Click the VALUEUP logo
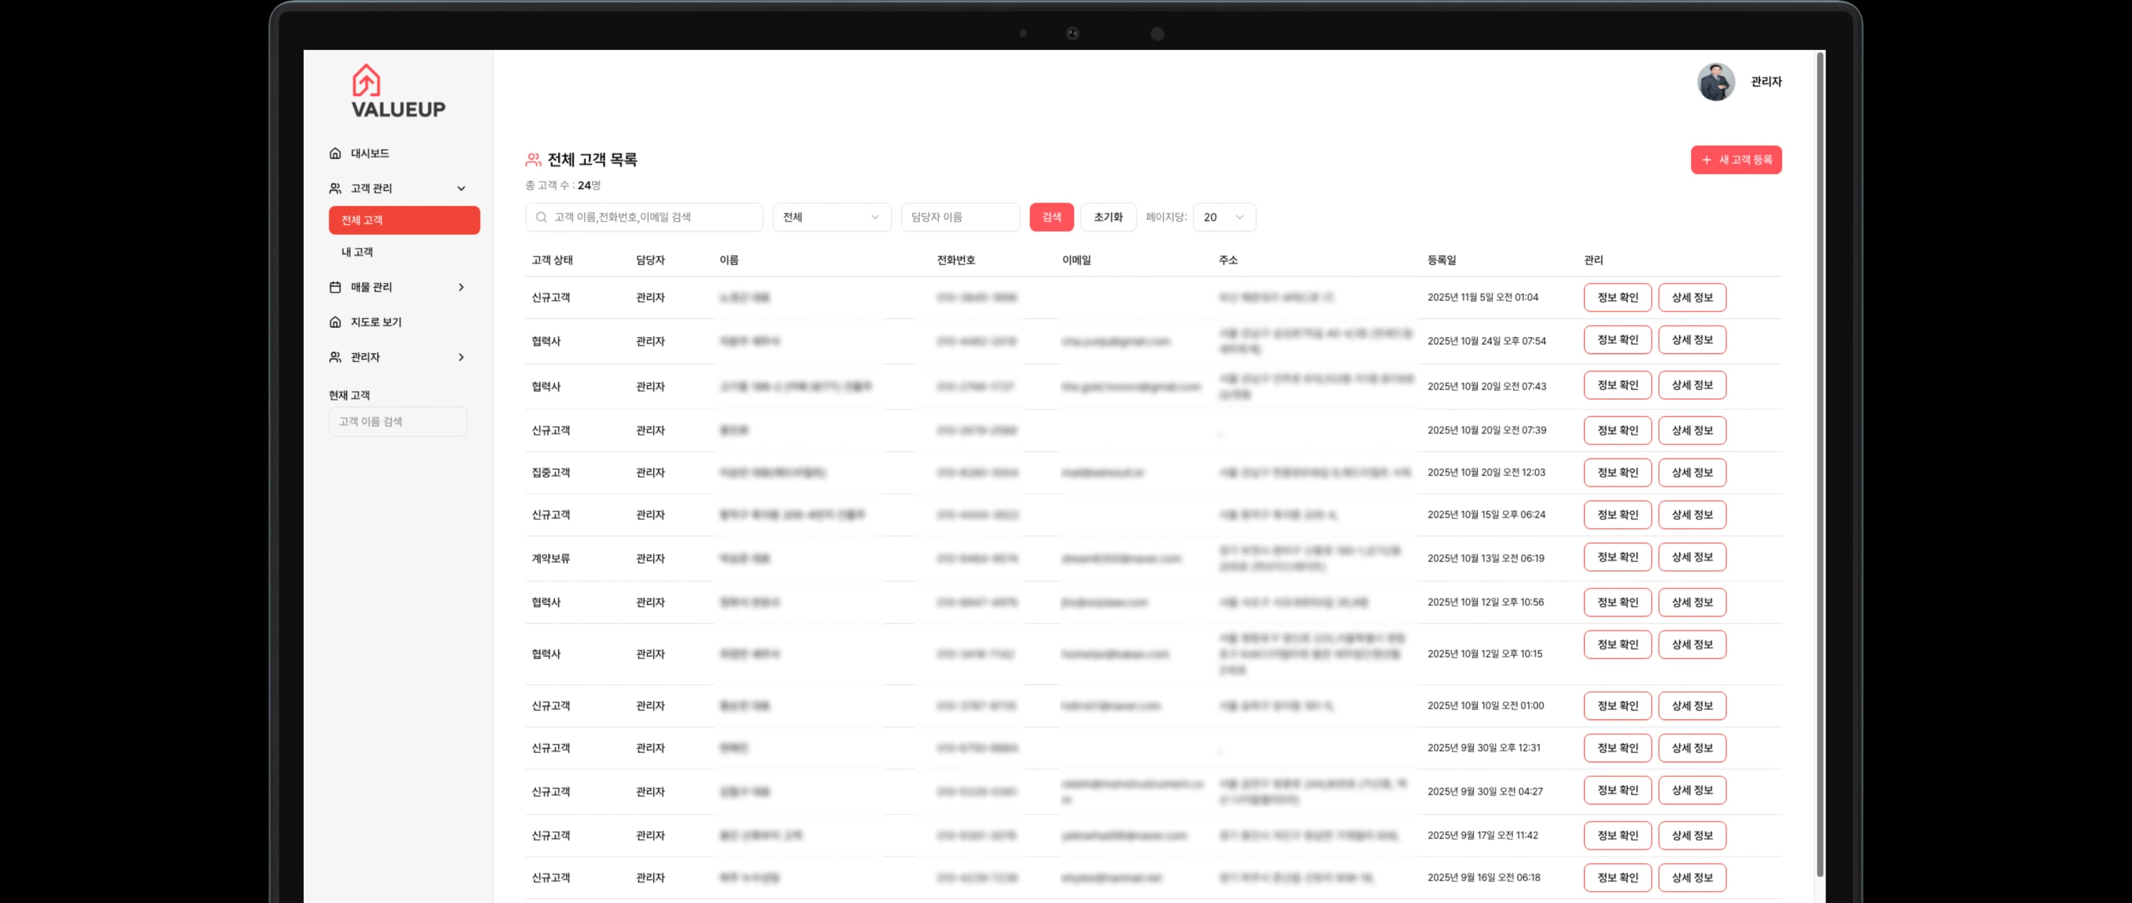The height and width of the screenshot is (903, 2132). click(398, 91)
